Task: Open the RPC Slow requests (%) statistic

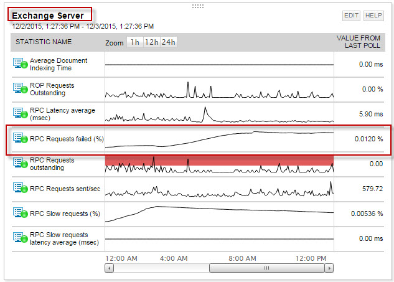Action: point(65,214)
